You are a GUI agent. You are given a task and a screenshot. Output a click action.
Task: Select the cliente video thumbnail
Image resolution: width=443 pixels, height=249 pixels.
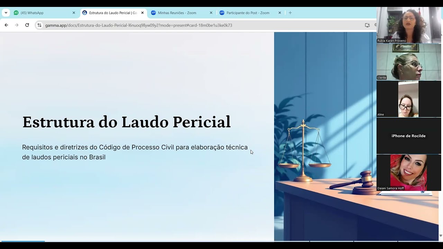pyautogui.click(x=409, y=62)
